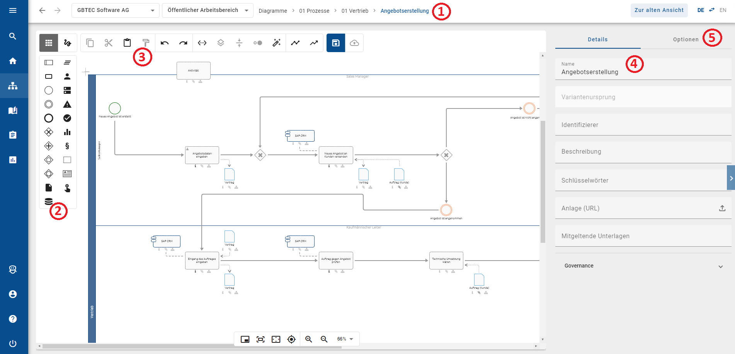Click the horizontal spacing arrows tool
This screenshot has width=735, height=354.
coord(202,43)
